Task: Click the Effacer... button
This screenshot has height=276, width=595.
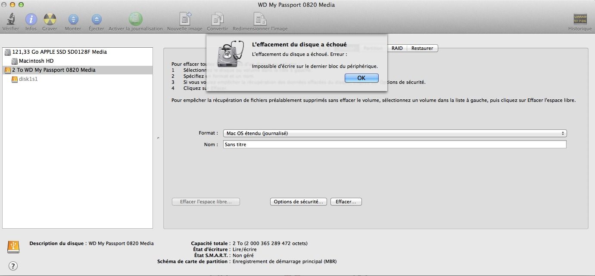Action: pyautogui.click(x=346, y=202)
